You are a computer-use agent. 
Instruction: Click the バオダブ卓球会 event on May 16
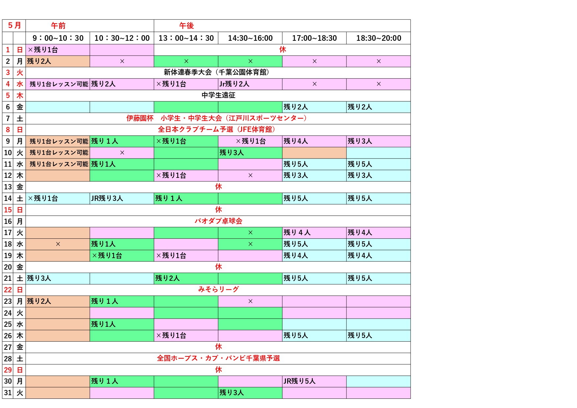point(218,221)
